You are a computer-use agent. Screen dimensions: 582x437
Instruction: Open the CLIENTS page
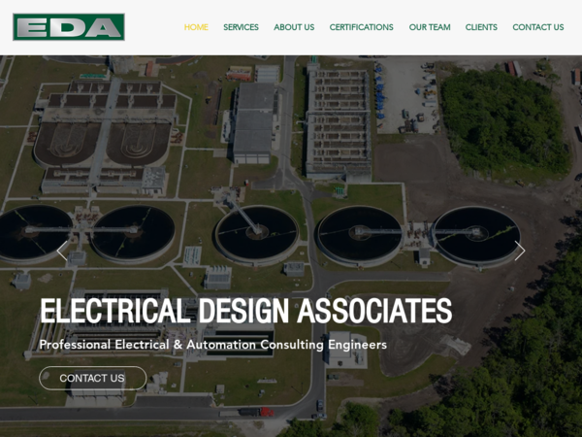click(x=481, y=27)
